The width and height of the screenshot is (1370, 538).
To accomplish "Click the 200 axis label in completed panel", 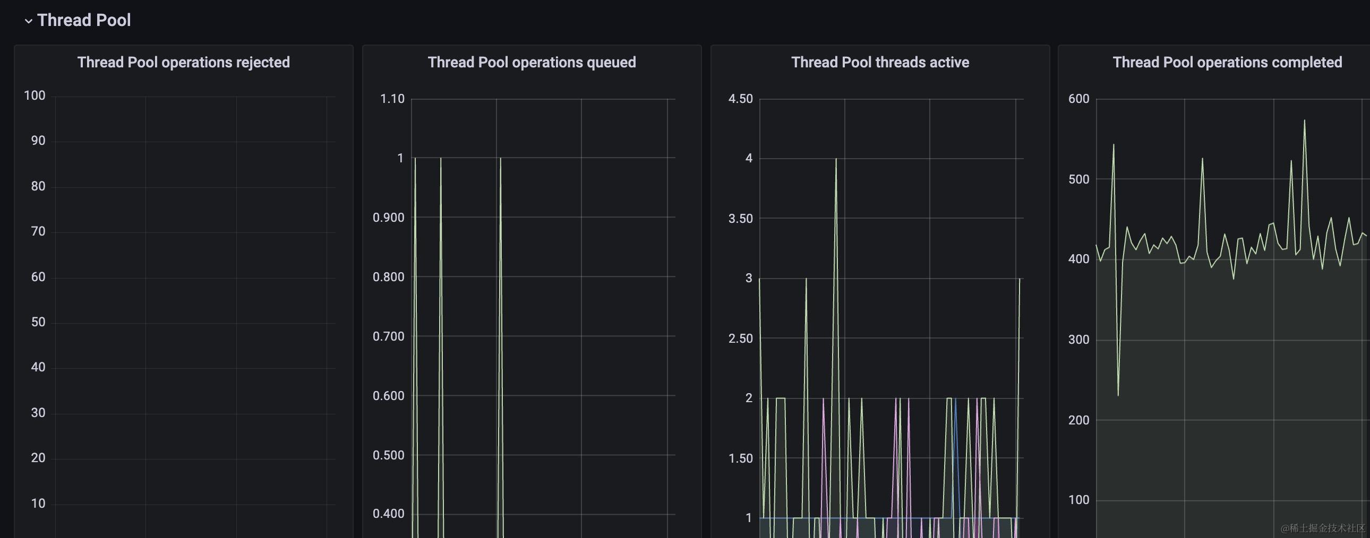I will pos(1079,420).
